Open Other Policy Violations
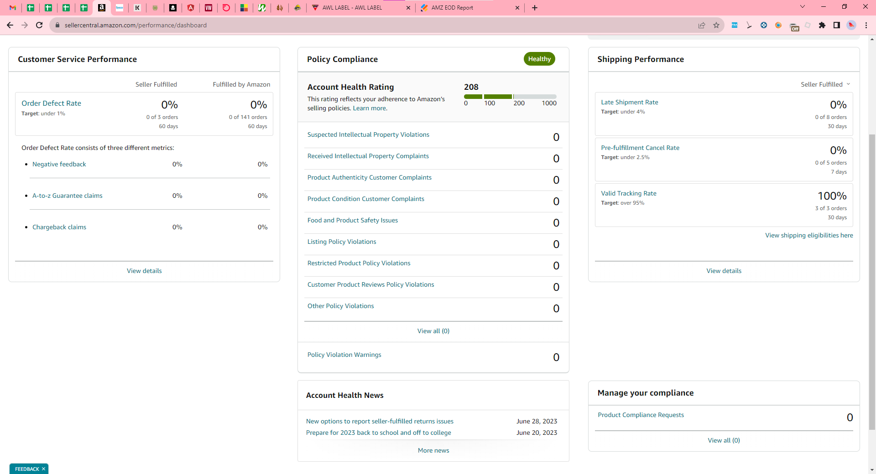This screenshot has height=474, width=876. pos(341,306)
